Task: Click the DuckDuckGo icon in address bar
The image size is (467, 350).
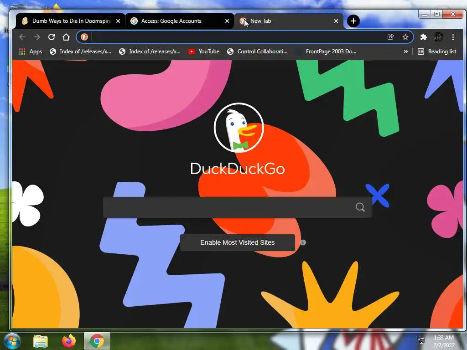Action: click(84, 37)
